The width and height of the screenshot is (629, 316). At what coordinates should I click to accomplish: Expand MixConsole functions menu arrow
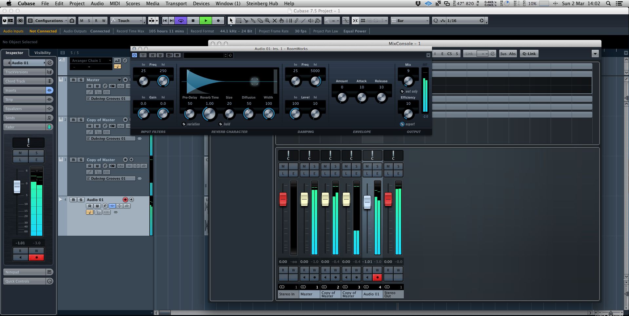595,54
